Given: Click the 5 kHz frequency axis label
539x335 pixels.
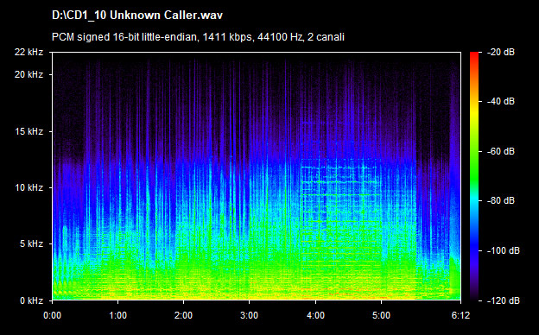Looking at the screenshot, I should 31,243.
